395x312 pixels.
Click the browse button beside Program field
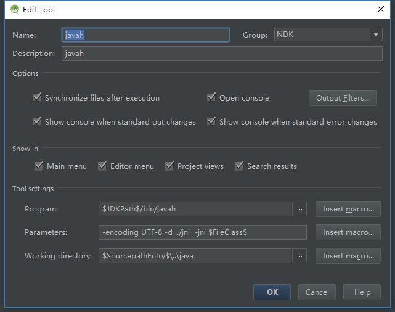pos(299,209)
